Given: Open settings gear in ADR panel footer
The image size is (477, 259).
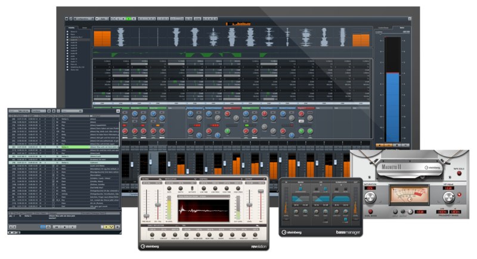Looking at the screenshot, I should (x=117, y=227).
